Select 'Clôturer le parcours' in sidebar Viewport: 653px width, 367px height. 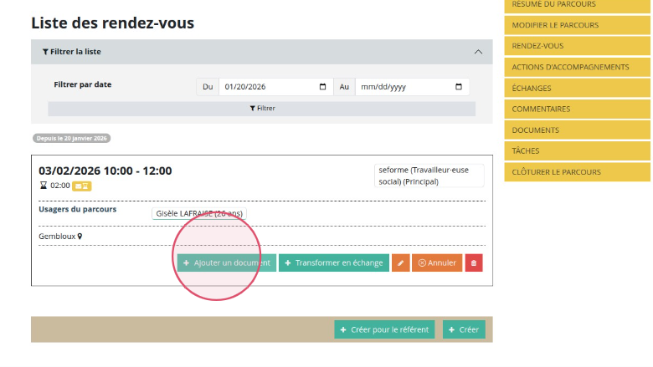click(557, 172)
